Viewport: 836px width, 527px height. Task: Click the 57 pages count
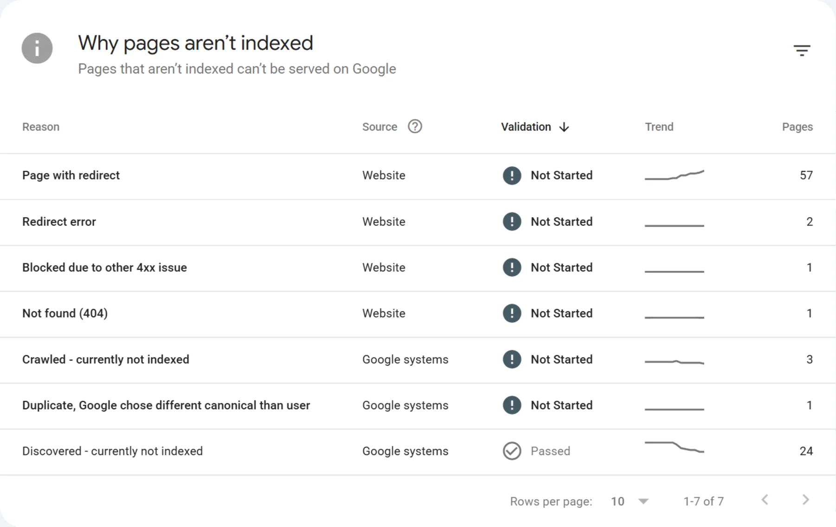click(806, 175)
